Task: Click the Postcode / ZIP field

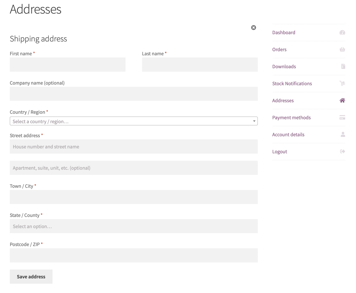Action: pyautogui.click(x=134, y=255)
